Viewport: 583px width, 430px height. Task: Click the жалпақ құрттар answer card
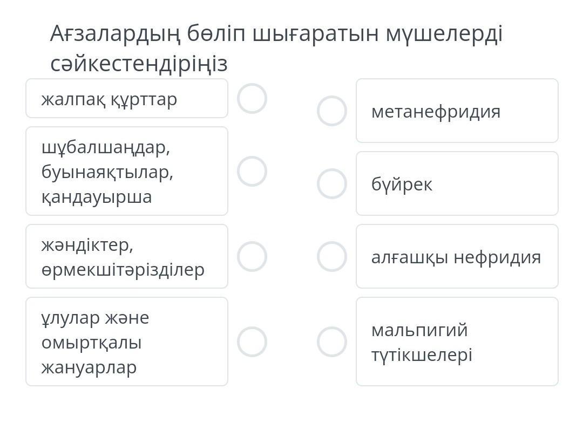coord(127,99)
